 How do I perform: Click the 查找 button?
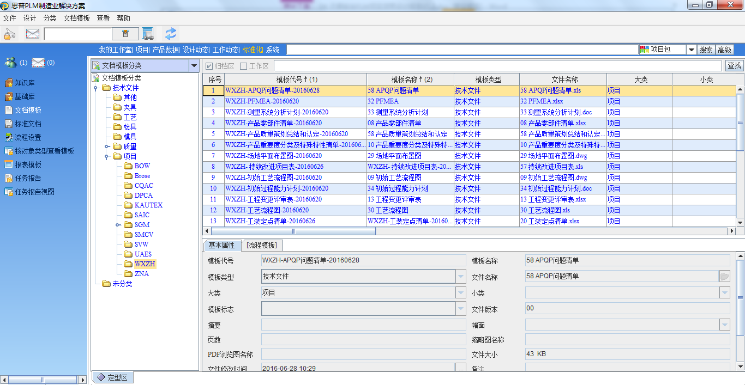point(734,66)
